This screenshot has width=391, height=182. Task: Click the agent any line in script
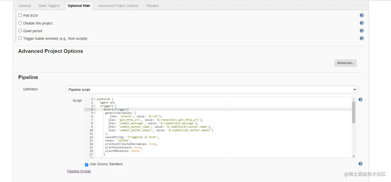point(108,103)
